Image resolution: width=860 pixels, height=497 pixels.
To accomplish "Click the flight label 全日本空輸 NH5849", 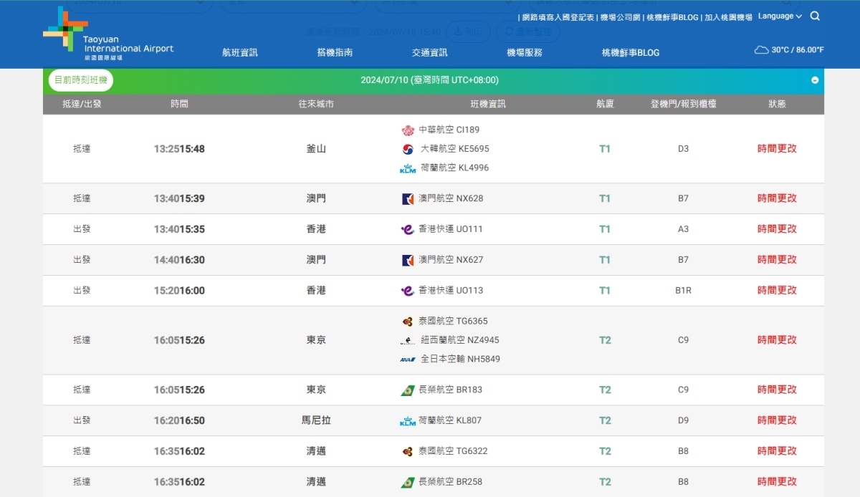I will pos(460,360).
